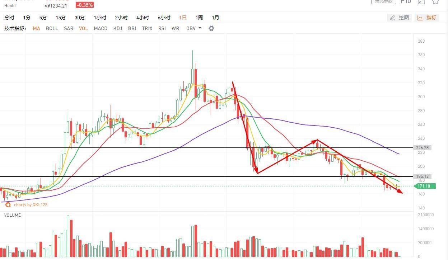448x260 pixels.
Task: Switch to 分时 time-sharing view
Action: coord(9,18)
